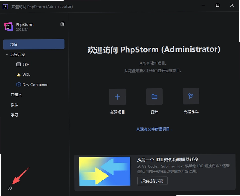Click the 克隆仓库 label
This screenshot has height=196, width=240.
[191, 112]
